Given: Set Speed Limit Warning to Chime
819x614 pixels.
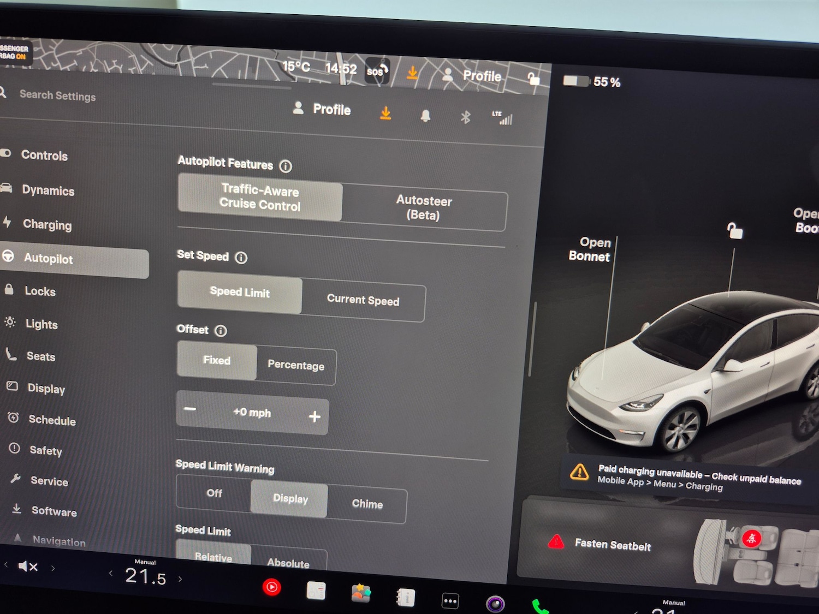Looking at the screenshot, I should [x=368, y=504].
